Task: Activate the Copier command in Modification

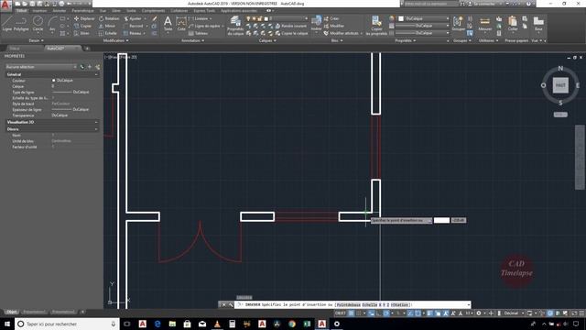Action: click(83, 26)
